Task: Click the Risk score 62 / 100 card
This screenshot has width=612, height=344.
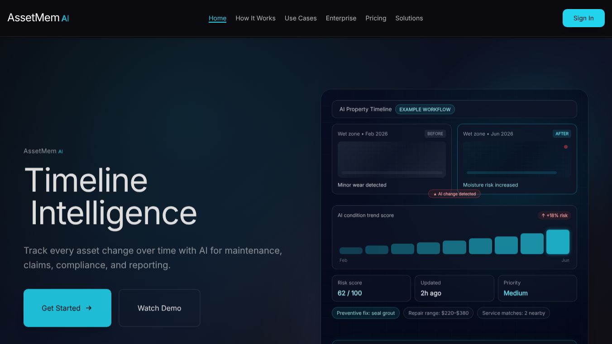Action: pyautogui.click(x=371, y=288)
